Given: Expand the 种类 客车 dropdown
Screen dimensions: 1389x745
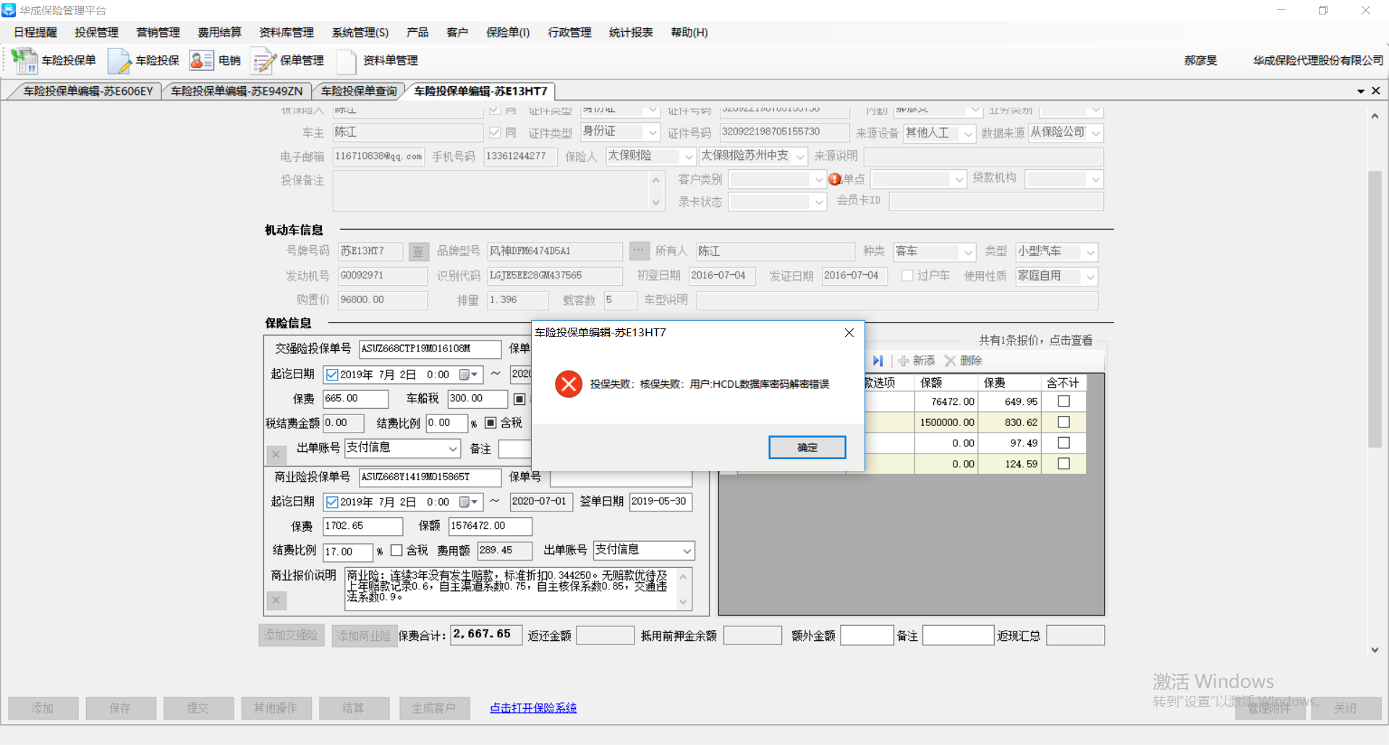Looking at the screenshot, I should (968, 252).
